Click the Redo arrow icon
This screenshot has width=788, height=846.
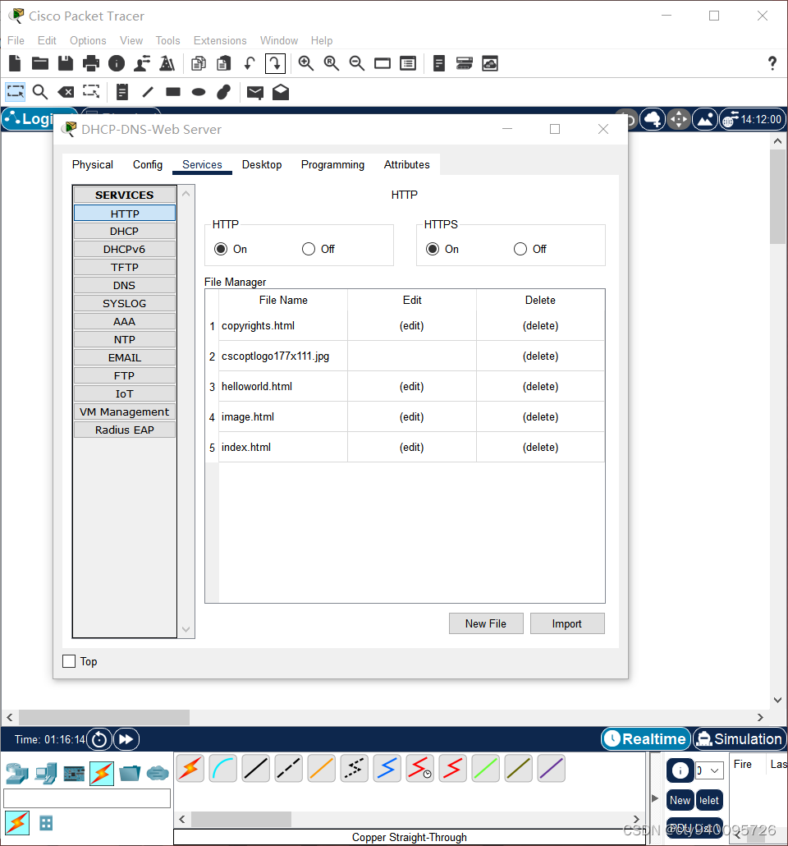tap(275, 64)
